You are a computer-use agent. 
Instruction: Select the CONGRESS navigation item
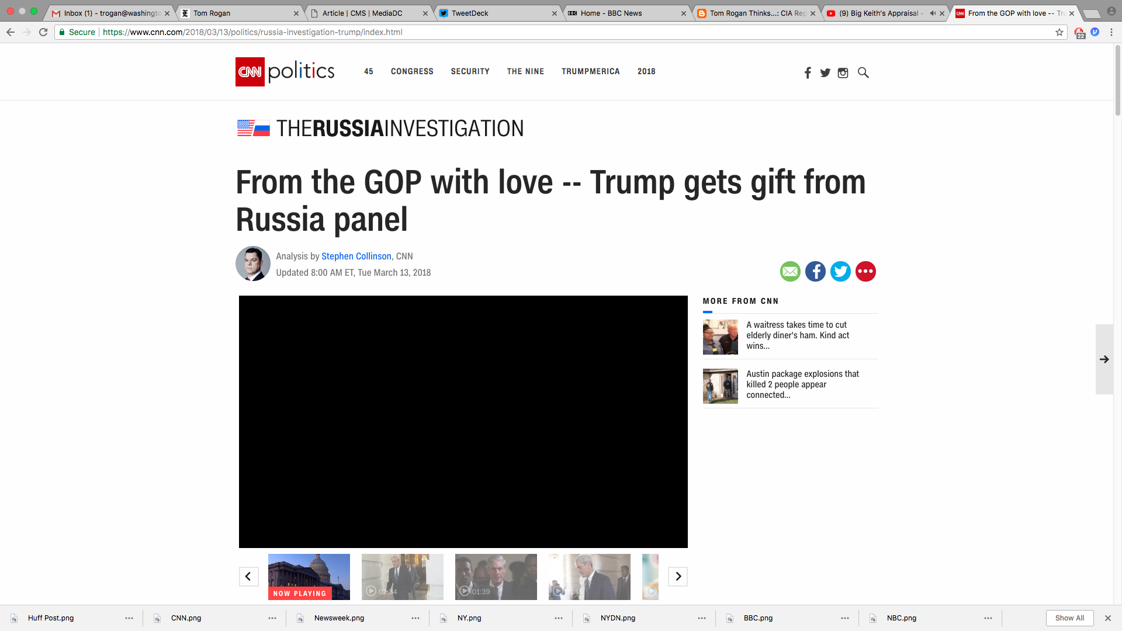pyautogui.click(x=412, y=71)
